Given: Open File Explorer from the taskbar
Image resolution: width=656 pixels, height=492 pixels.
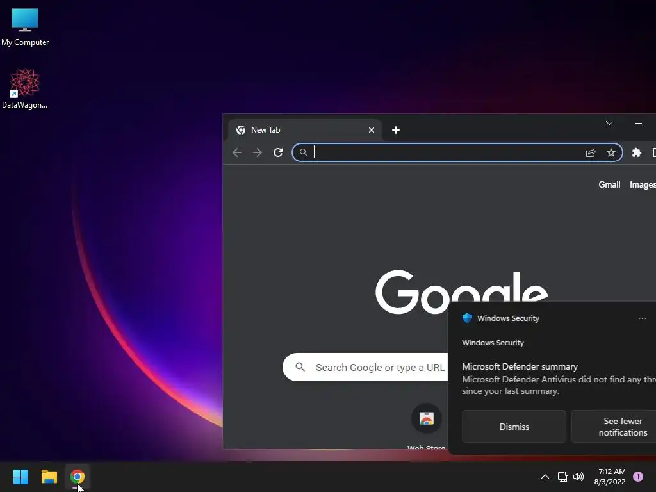Looking at the screenshot, I should point(49,477).
